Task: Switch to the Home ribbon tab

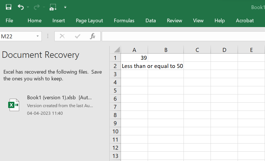Action: click(34, 21)
